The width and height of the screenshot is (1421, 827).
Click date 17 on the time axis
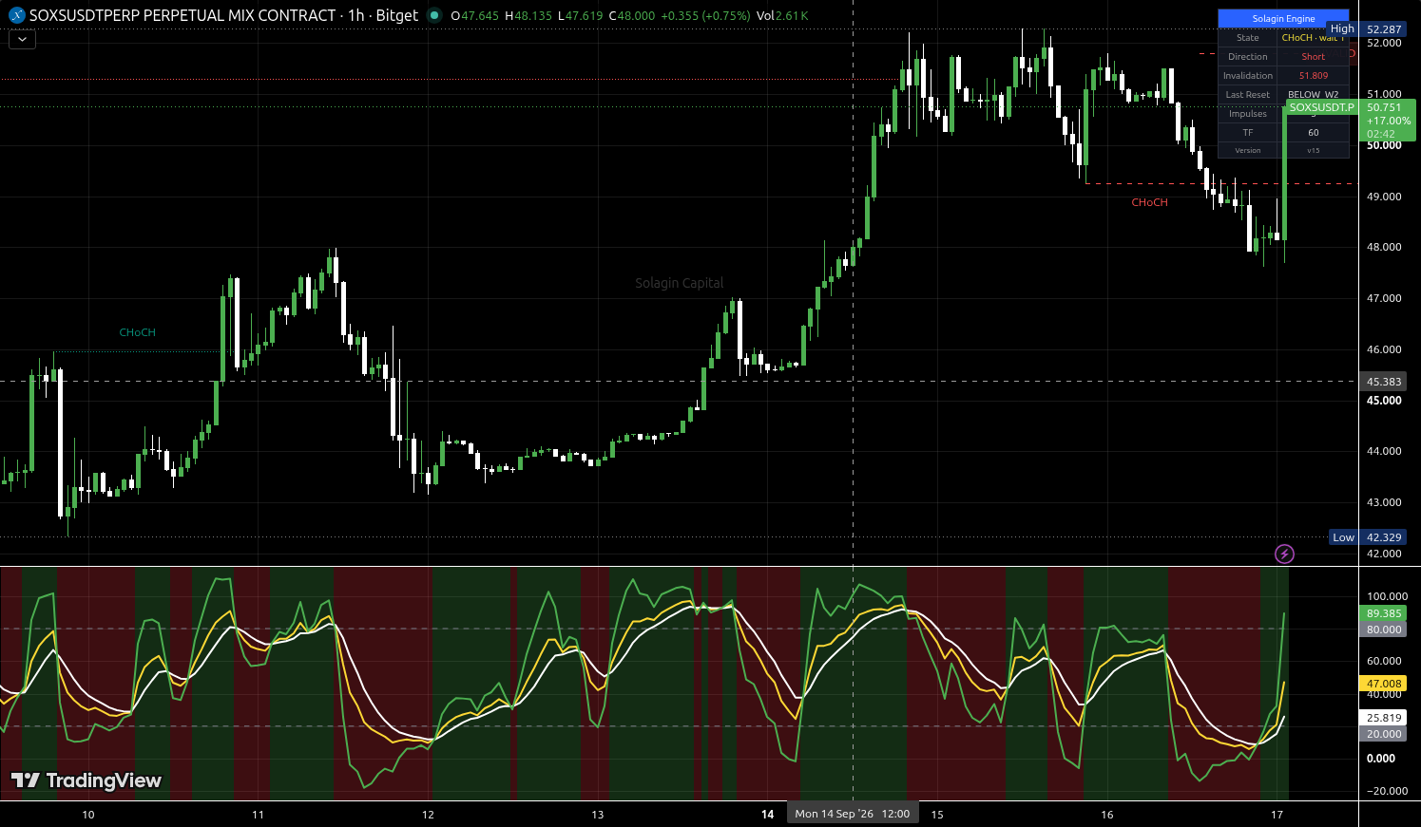(x=1277, y=815)
